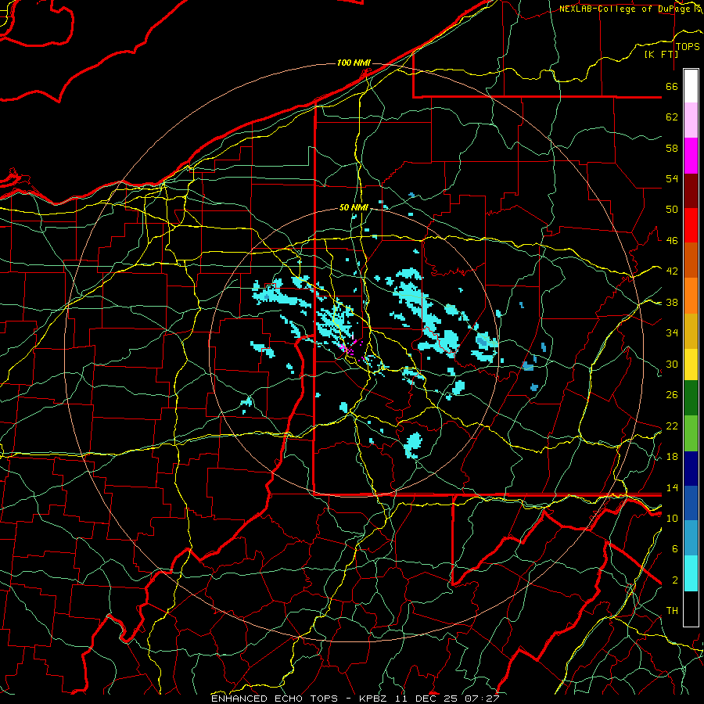
Task: Click the 100 NMI range ring label
Action: point(354,63)
